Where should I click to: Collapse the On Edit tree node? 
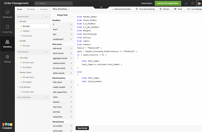(18, 41)
